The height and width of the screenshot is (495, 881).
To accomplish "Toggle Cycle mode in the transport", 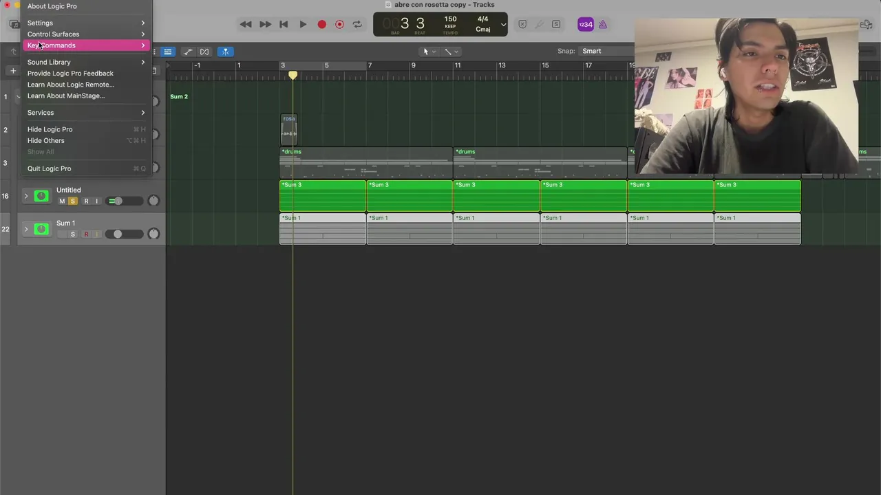I will [x=357, y=24].
